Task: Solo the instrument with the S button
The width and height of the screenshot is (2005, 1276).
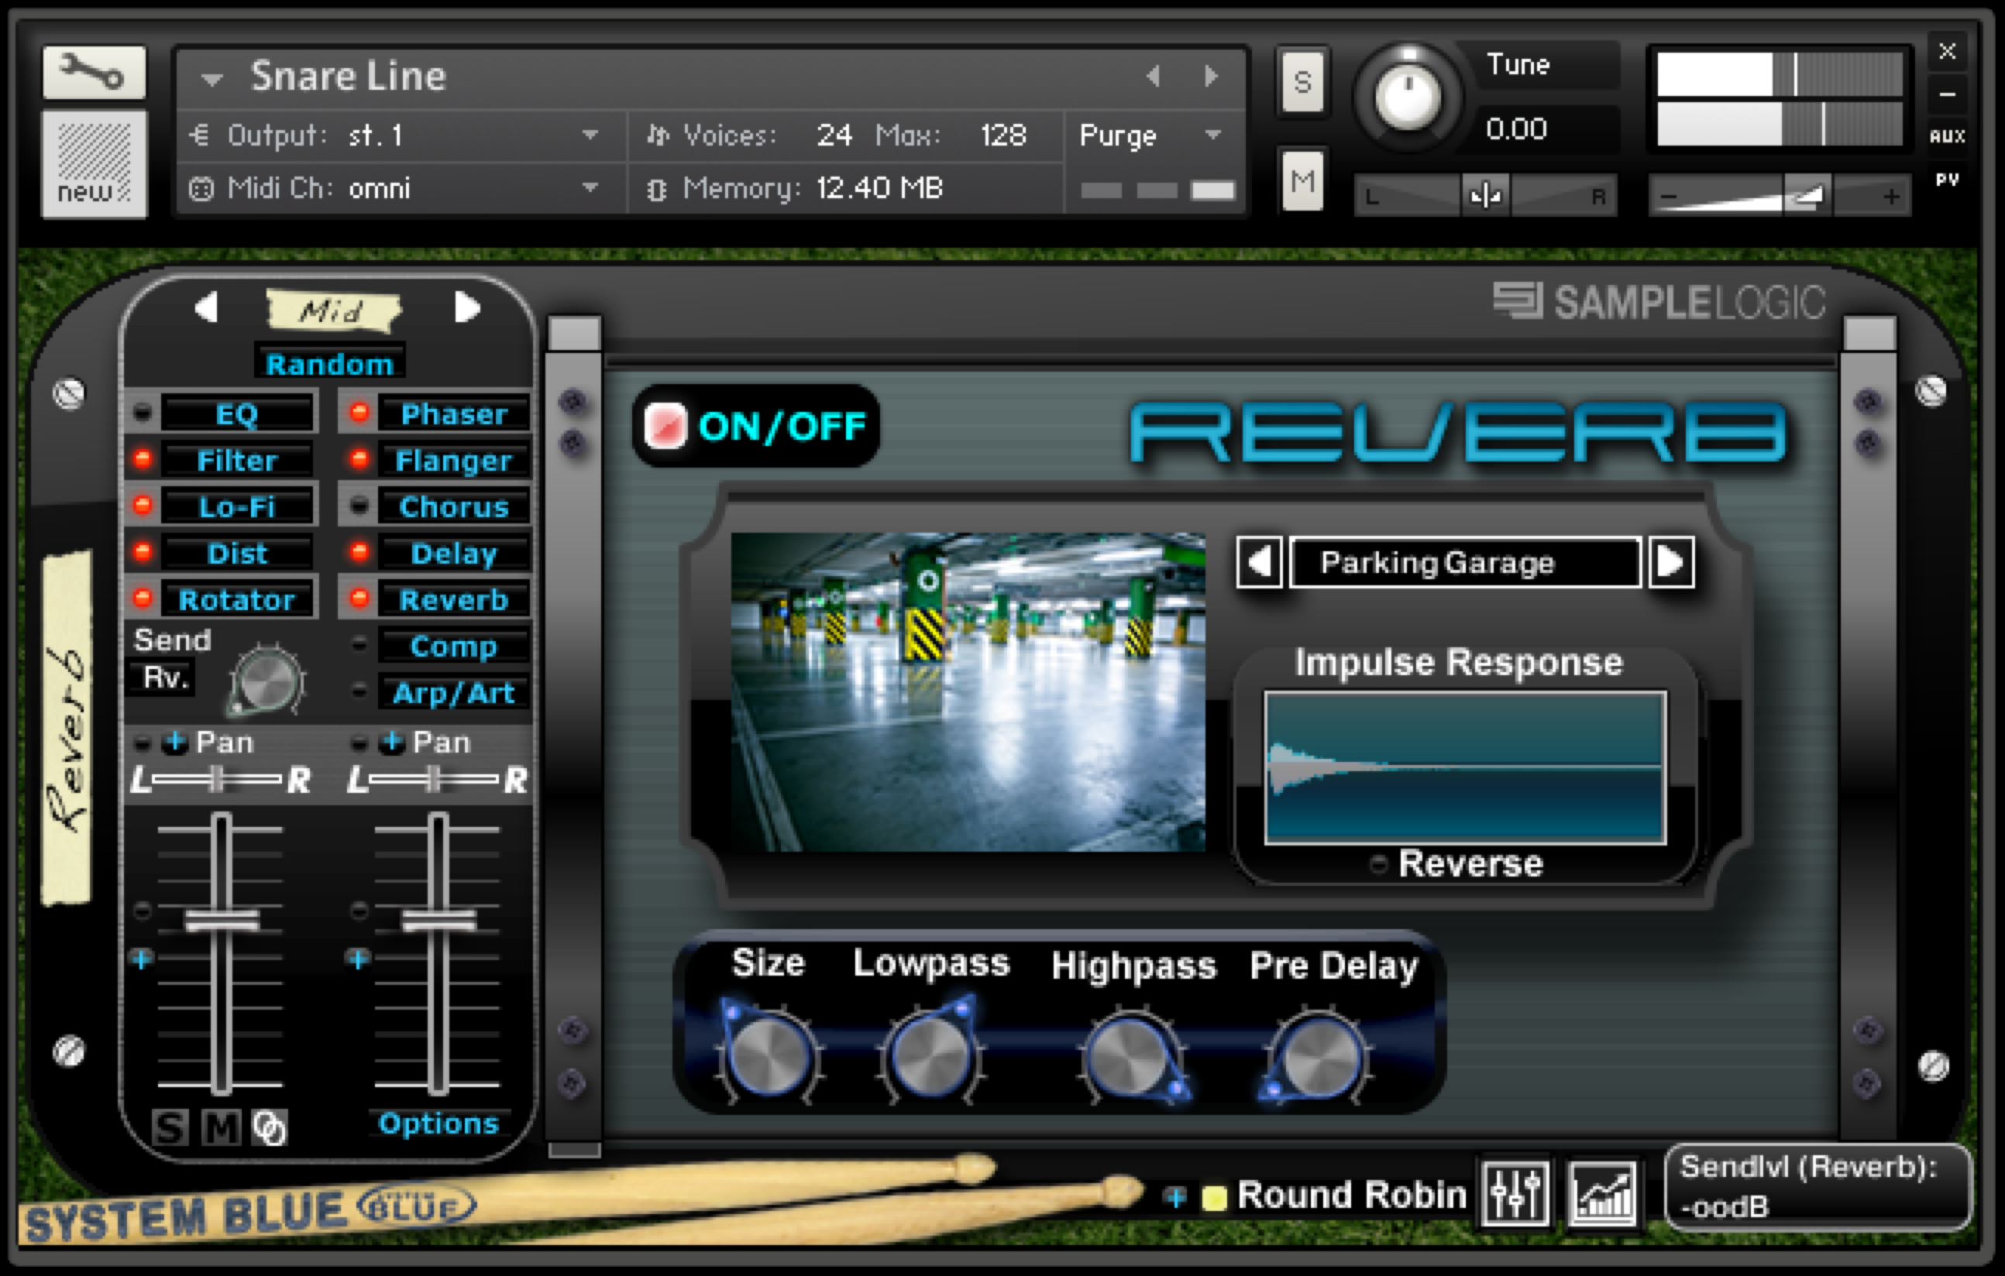Action: point(1303,81)
